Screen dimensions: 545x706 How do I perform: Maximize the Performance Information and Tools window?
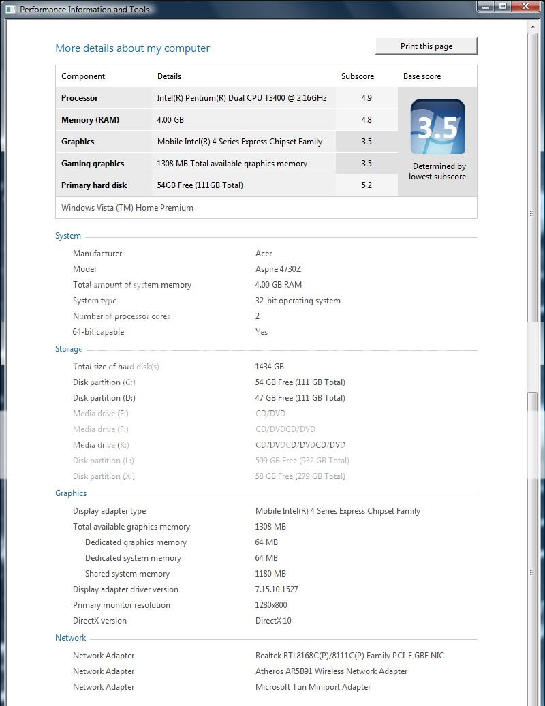click(503, 7)
